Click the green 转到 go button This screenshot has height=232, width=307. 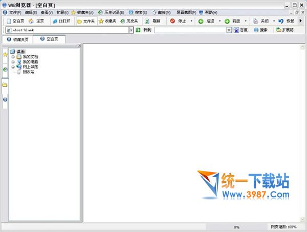point(138,30)
